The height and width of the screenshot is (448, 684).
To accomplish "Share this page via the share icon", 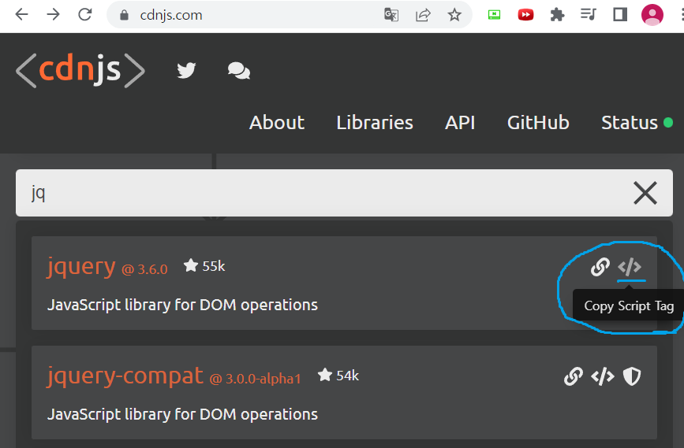I will 423,15.
